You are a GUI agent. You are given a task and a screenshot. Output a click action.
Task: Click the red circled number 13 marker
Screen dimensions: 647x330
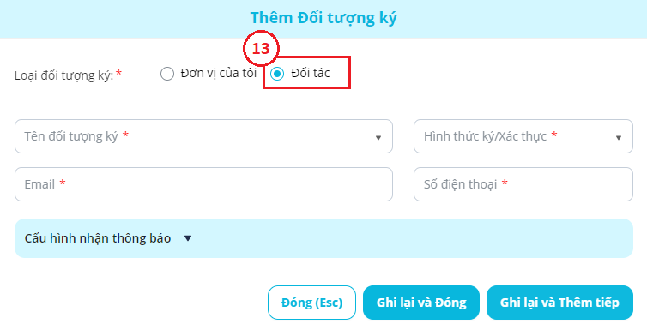coord(261,49)
